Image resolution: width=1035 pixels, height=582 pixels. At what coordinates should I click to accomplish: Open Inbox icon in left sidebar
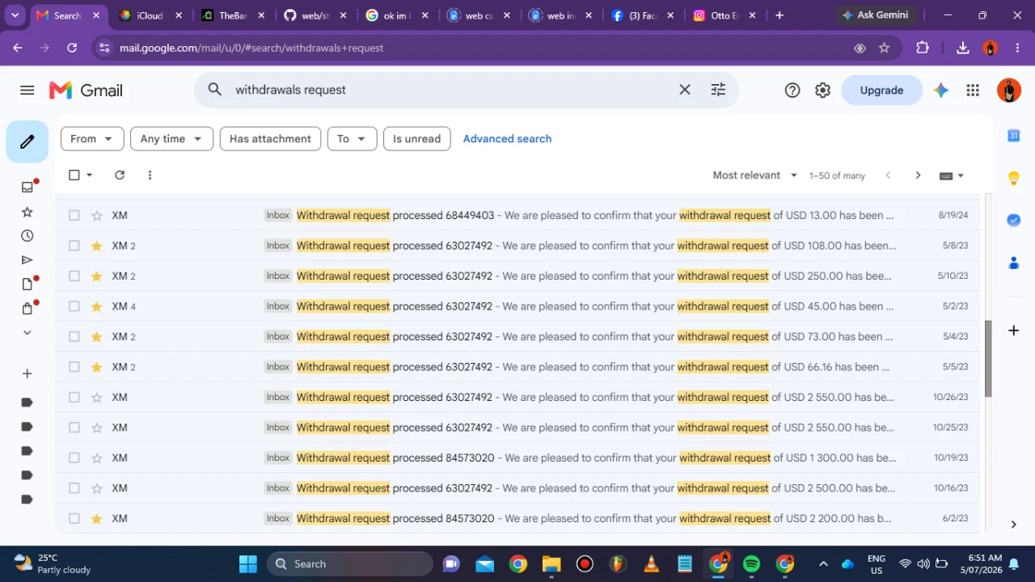click(27, 187)
